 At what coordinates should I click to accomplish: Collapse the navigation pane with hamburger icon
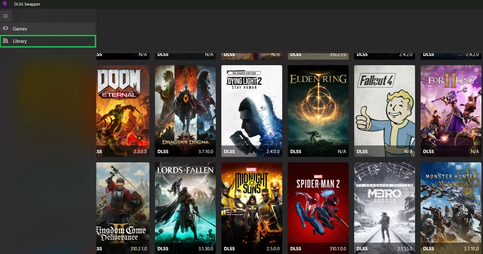pyautogui.click(x=6, y=16)
